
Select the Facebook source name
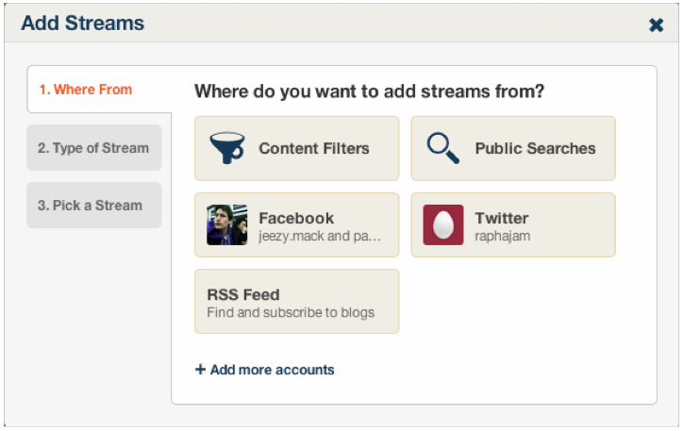tap(296, 218)
